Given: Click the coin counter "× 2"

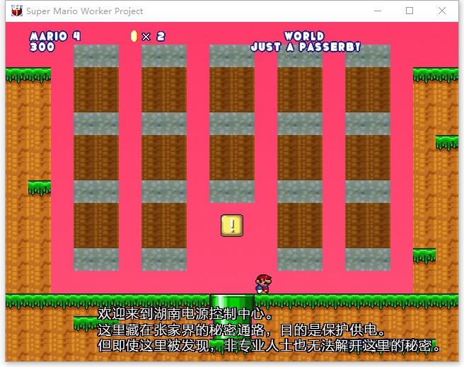Looking at the screenshot, I should [x=153, y=37].
